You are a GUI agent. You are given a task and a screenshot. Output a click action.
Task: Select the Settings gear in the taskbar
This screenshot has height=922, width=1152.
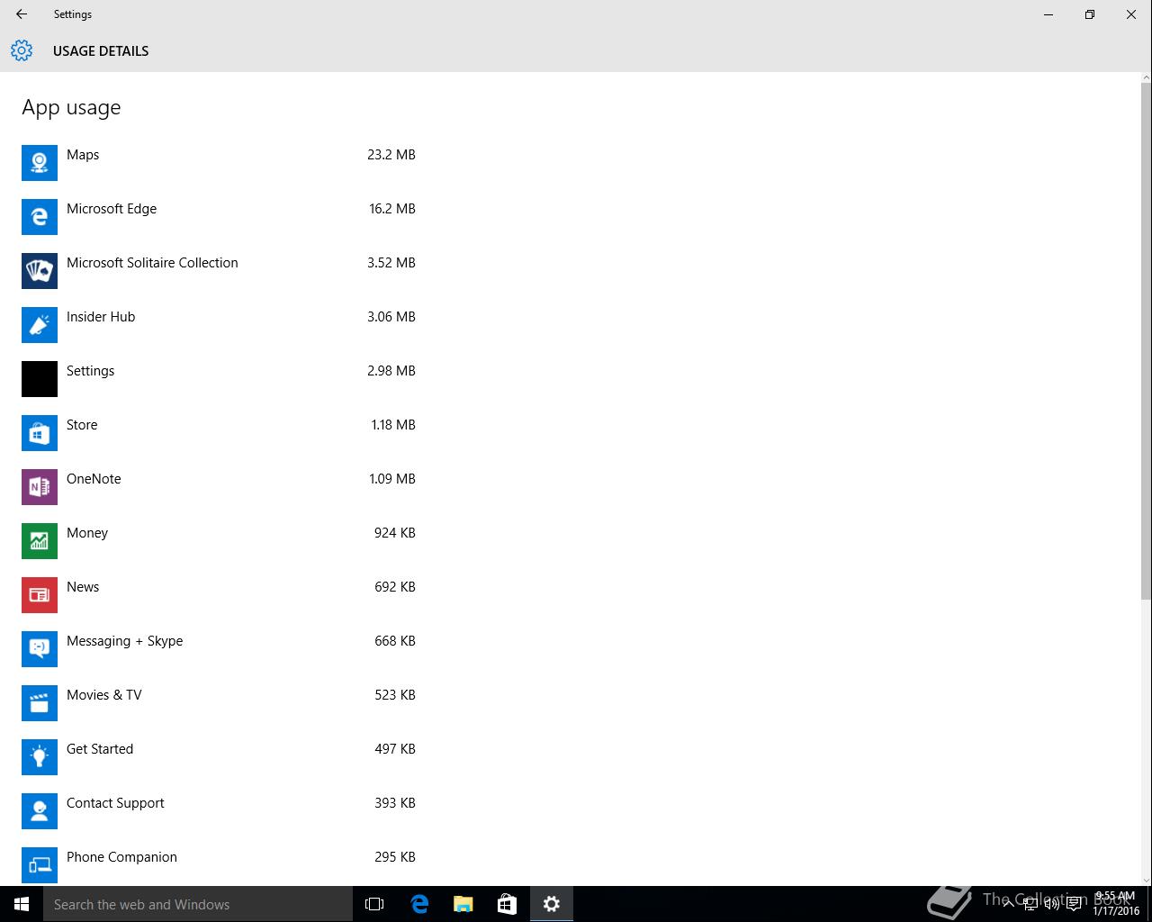pyautogui.click(x=552, y=904)
